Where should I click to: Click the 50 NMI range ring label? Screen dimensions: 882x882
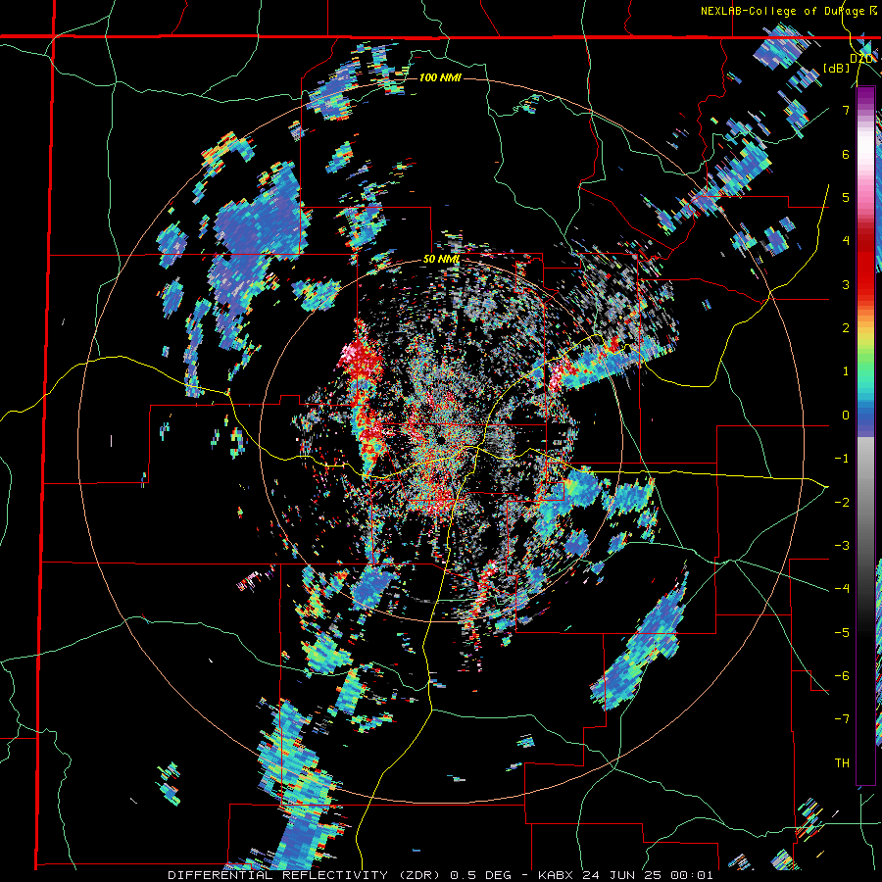pos(441,260)
